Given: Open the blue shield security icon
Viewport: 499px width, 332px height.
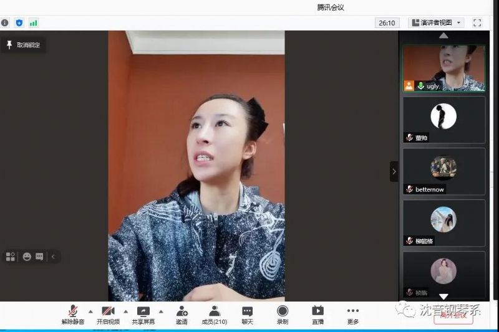Looking at the screenshot, I should tap(19, 22).
